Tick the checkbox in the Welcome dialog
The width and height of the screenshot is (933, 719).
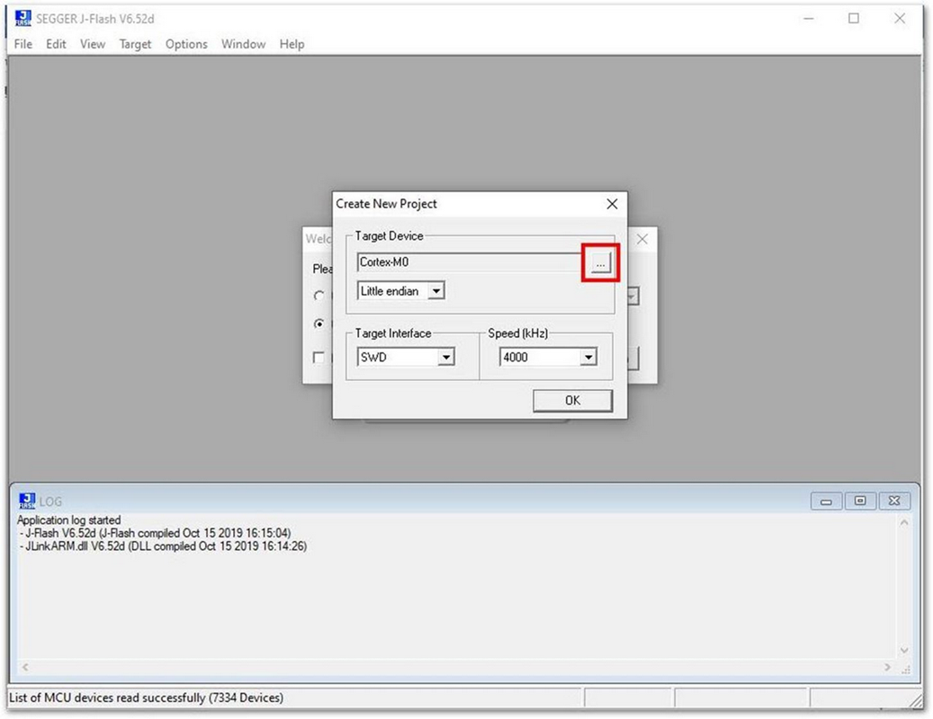(x=318, y=357)
